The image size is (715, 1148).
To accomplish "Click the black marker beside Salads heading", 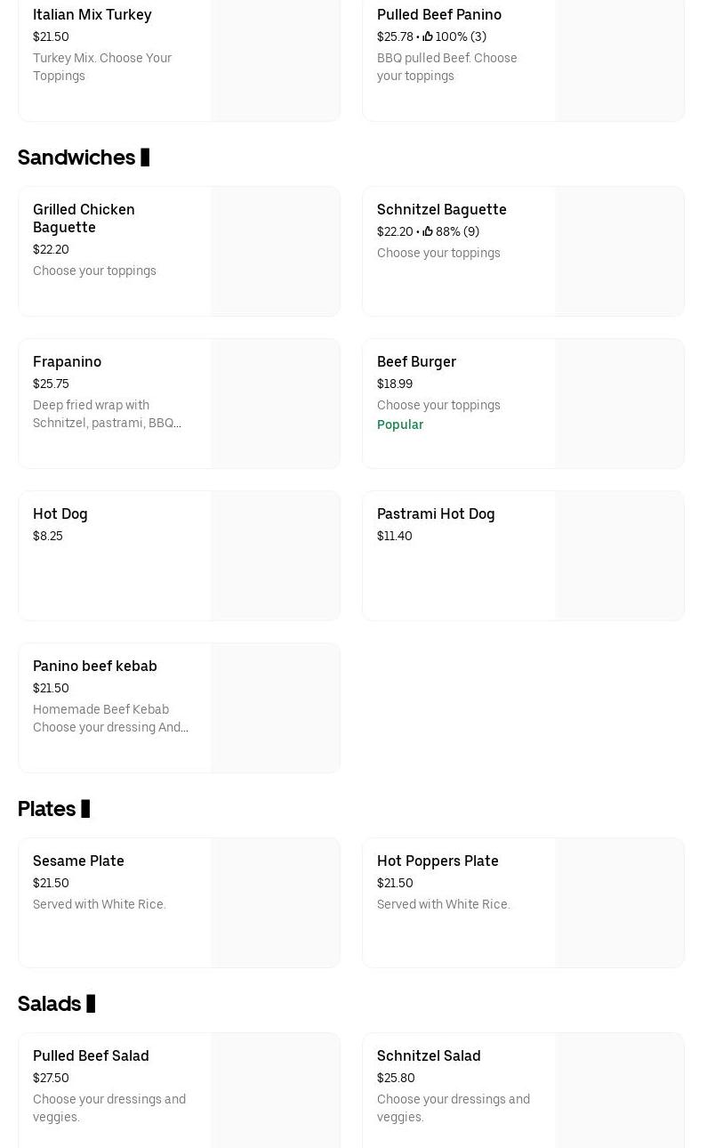I will pos(91,1004).
